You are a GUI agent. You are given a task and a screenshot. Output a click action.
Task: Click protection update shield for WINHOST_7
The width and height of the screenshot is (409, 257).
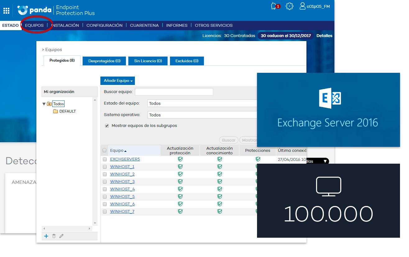180,211
